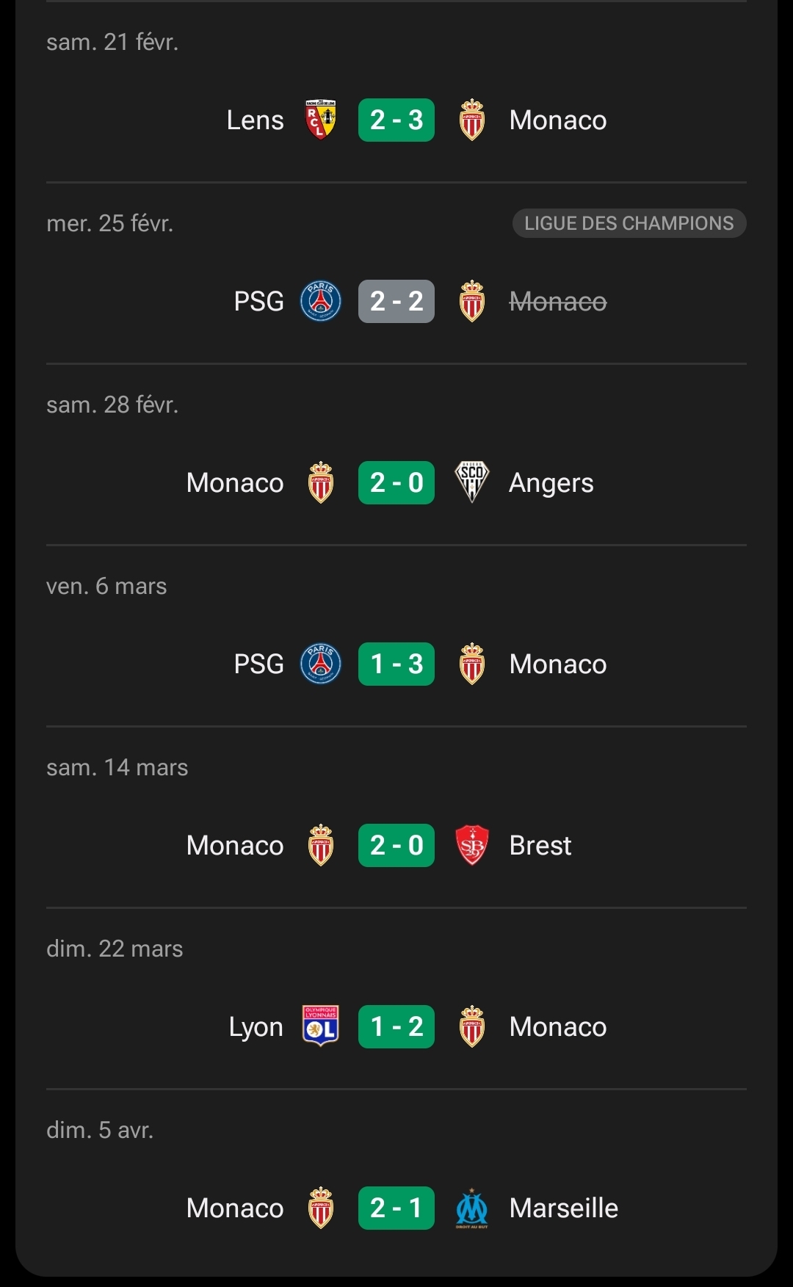The height and width of the screenshot is (1287, 793).
Task: Click the Lyon OL crest
Action: tap(321, 1026)
